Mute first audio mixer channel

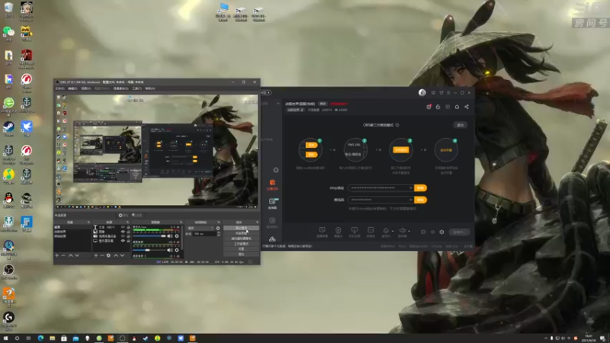(169, 236)
